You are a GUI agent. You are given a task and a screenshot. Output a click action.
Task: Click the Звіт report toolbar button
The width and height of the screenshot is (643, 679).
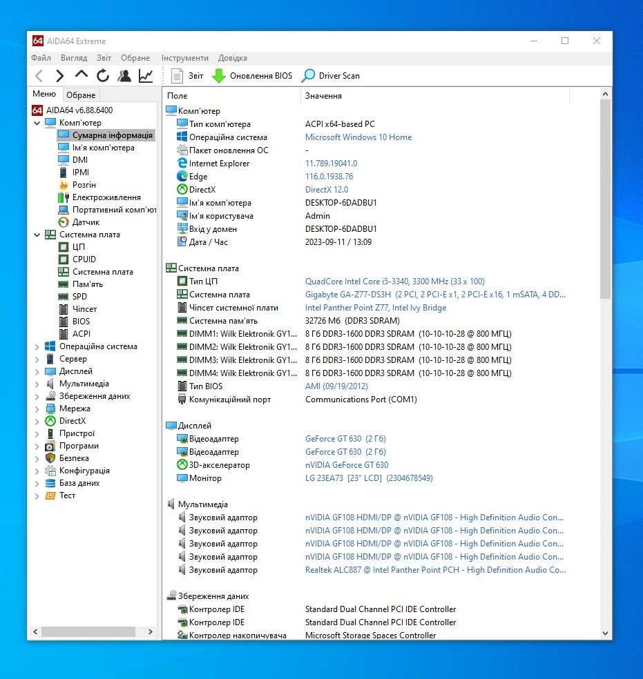tap(187, 76)
